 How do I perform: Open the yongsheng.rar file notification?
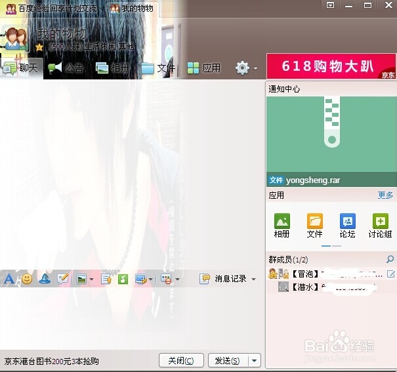pyautogui.click(x=331, y=142)
